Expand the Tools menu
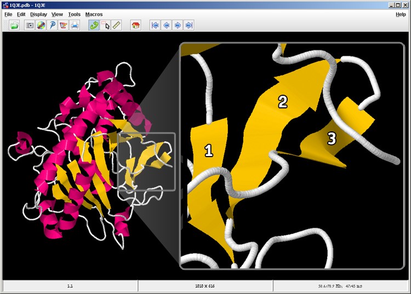The image size is (411, 294). coord(74,14)
